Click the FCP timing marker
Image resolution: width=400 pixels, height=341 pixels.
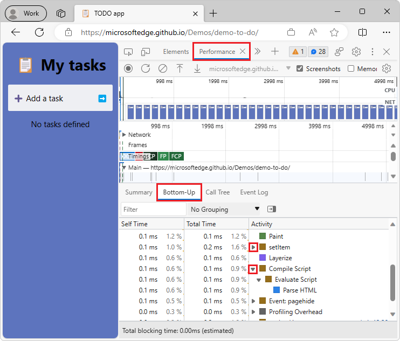pyautogui.click(x=176, y=156)
